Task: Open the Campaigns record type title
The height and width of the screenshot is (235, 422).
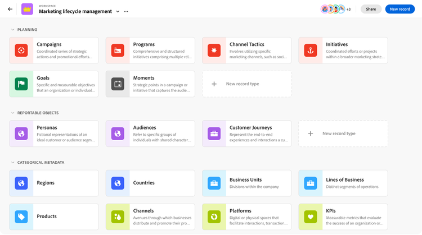Action: (49, 44)
